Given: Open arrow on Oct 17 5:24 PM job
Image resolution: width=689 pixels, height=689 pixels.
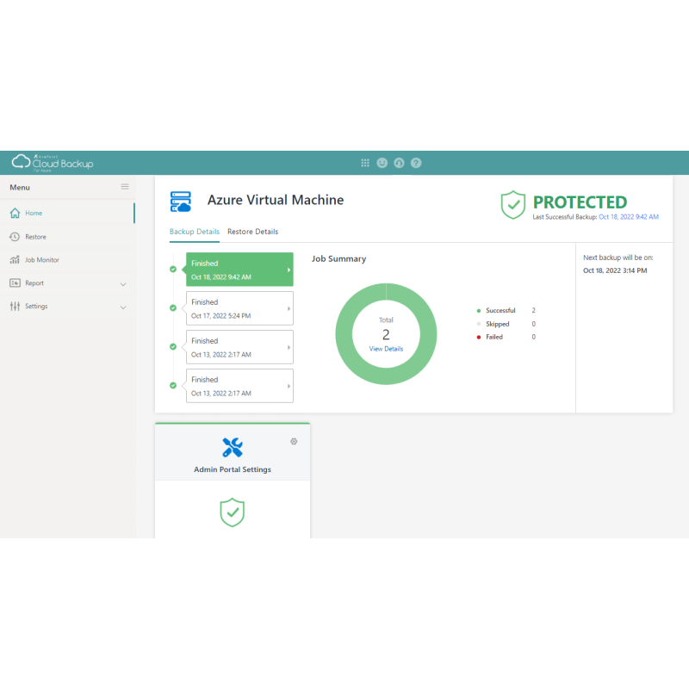Looking at the screenshot, I should click(x=289, y=308).
